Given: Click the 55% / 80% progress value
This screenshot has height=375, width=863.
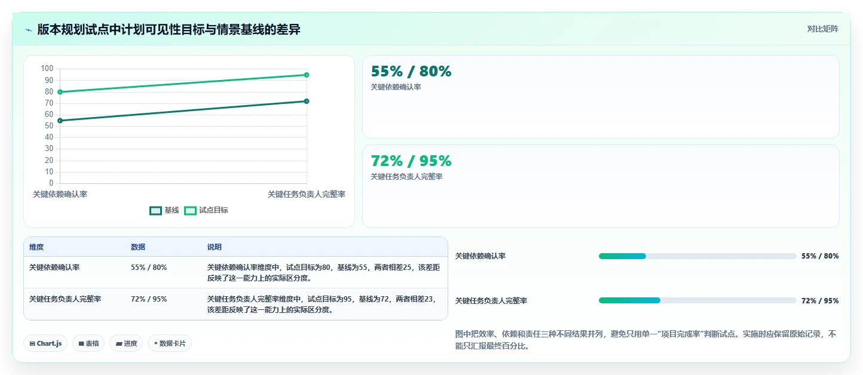Looking at the screenshot, I should (x=820, y=256).
